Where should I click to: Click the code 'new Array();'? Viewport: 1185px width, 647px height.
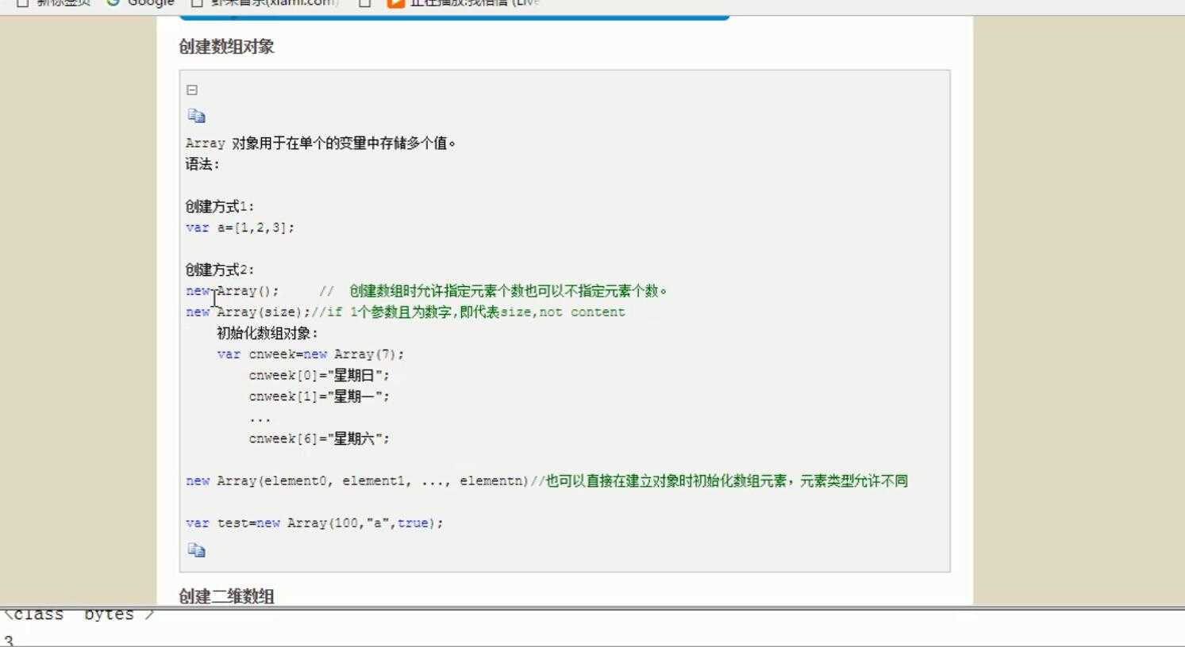point(233,291)
